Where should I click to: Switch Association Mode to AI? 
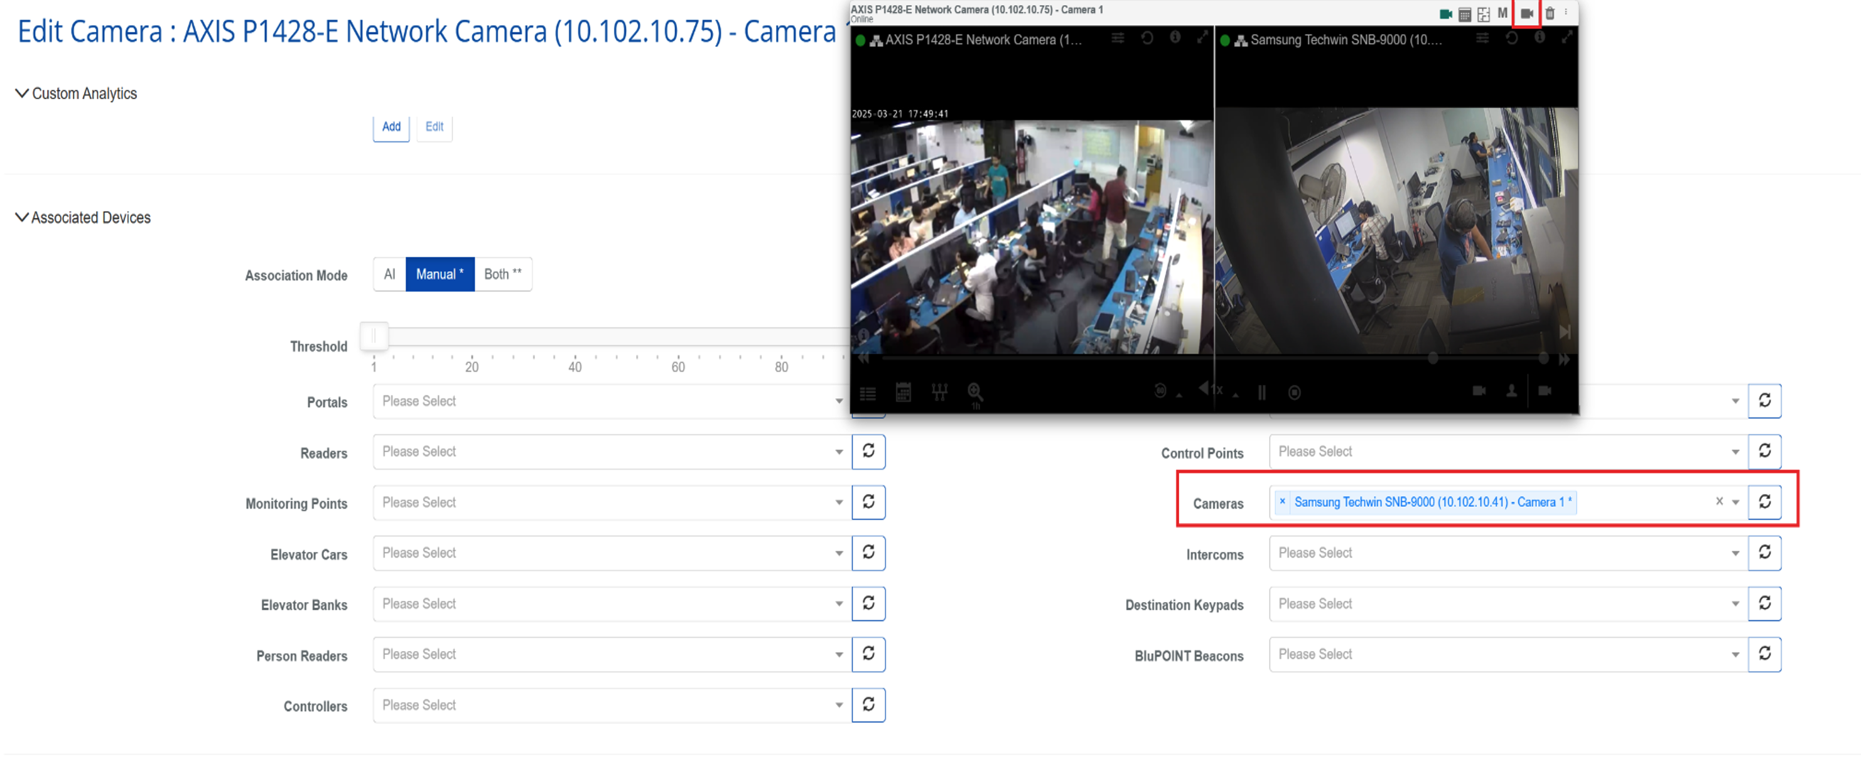pyautogui.click(x=389, y=274)
